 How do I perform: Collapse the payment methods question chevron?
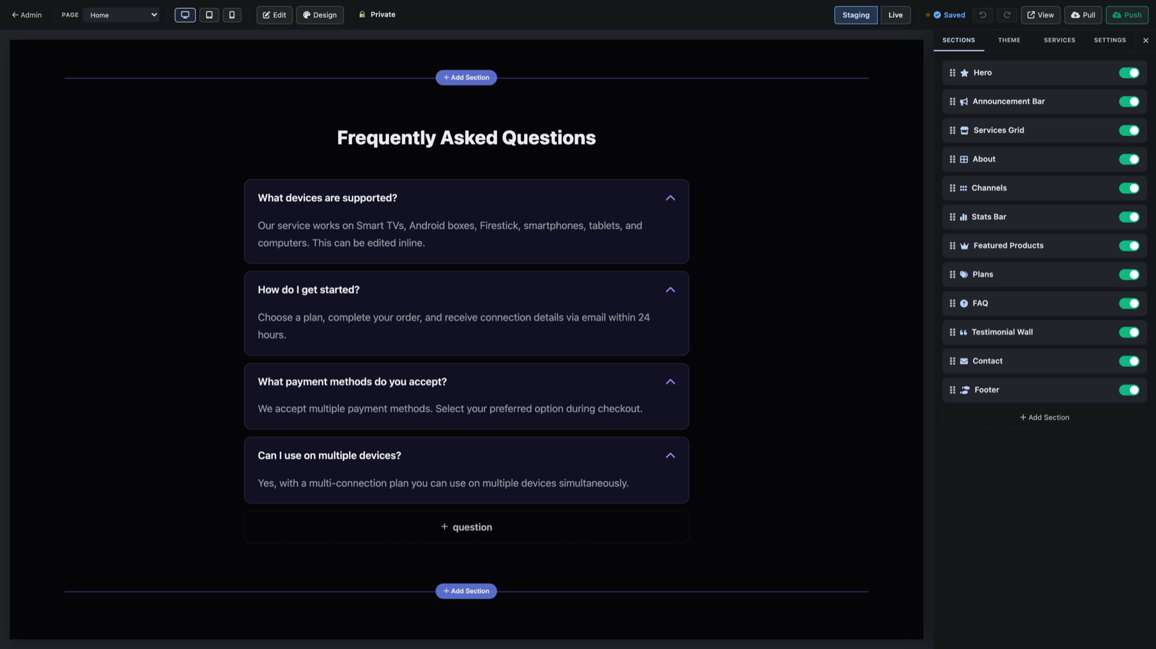(x=670, y=382)
